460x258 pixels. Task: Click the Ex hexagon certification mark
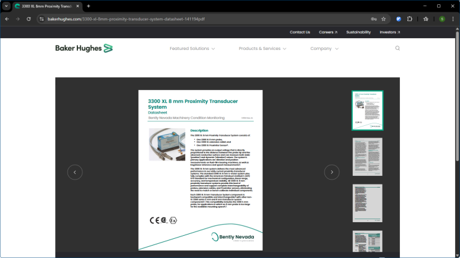[173, 220]
